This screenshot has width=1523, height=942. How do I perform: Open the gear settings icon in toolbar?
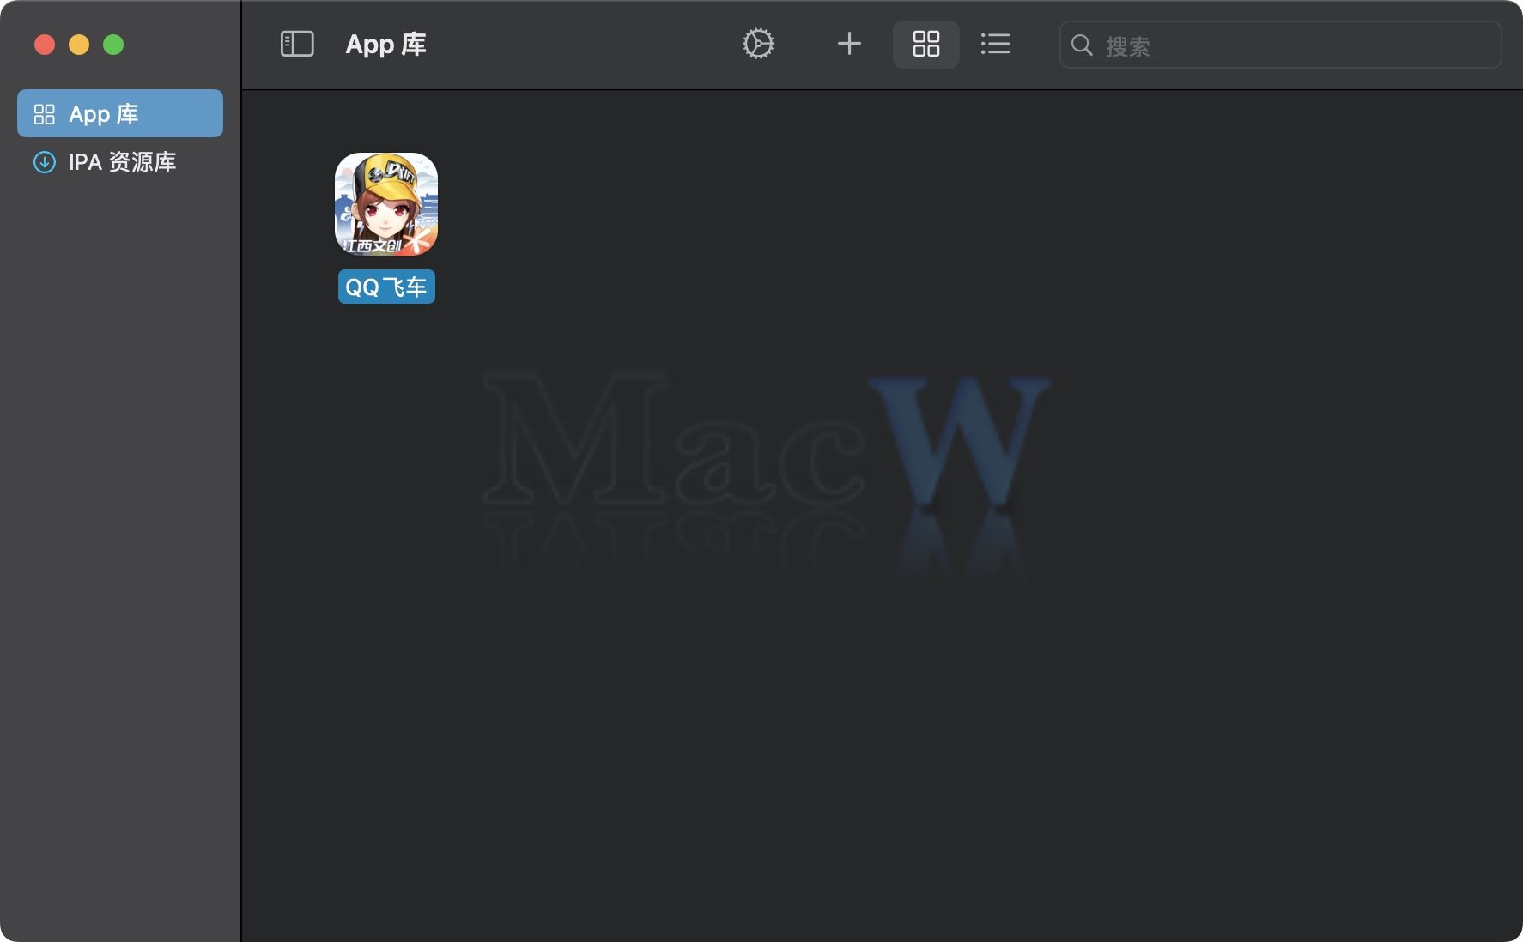coord(758,44)
